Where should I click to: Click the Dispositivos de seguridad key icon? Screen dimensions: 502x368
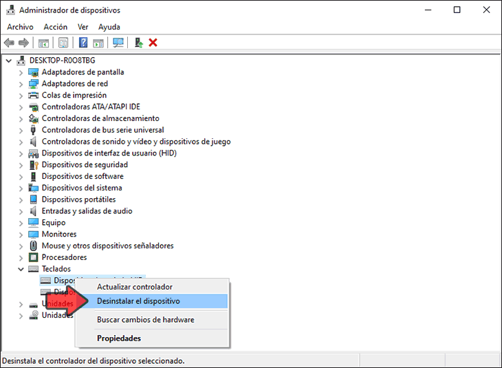[34, 165]
